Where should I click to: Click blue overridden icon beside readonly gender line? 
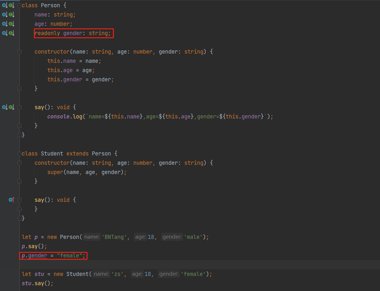tap(5, 33)
